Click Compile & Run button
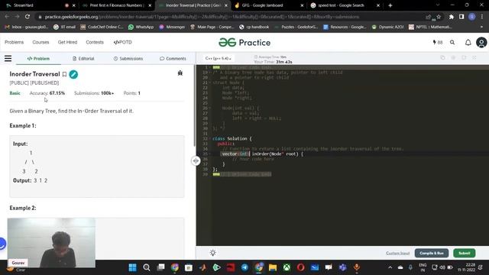The height and width of the screenshot is (275, 489). pyautogui.click(x=431, y=253)
